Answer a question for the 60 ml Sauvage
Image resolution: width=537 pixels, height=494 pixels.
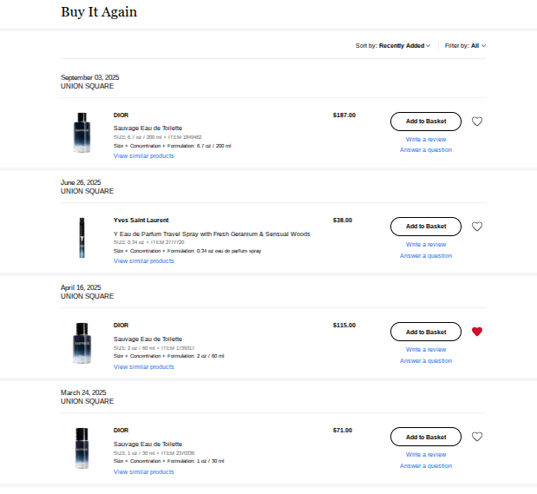tap(426, 360)
